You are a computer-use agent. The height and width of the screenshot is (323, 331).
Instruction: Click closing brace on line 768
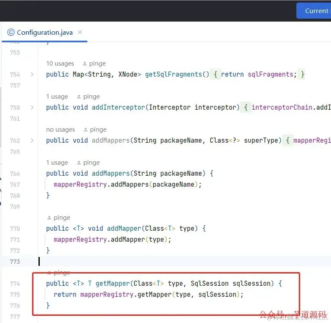pos(48,195)
